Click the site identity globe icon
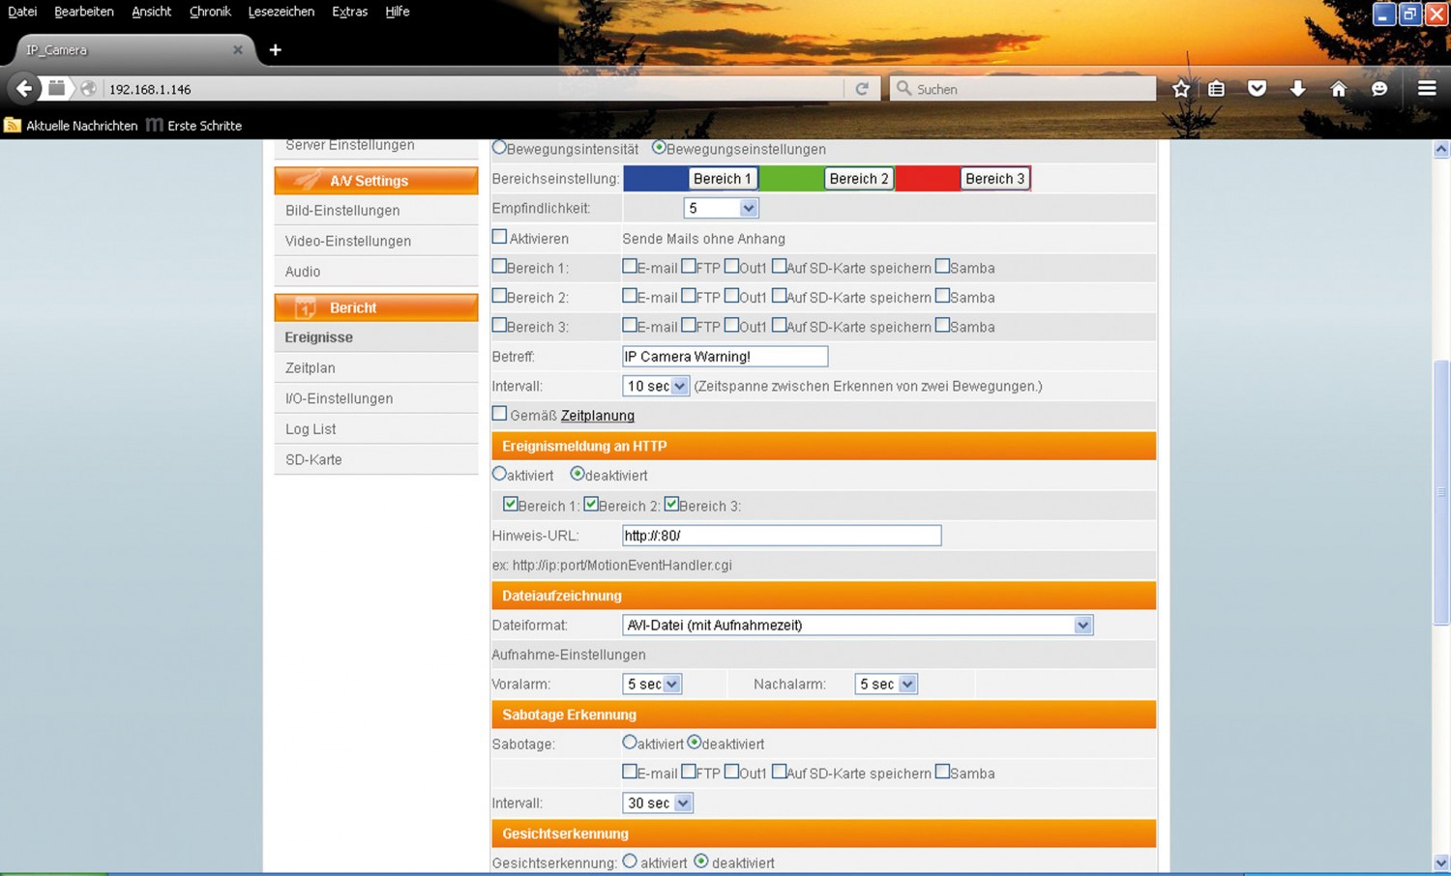Viewport: 1451px width, 876px height. pos(88,89)
